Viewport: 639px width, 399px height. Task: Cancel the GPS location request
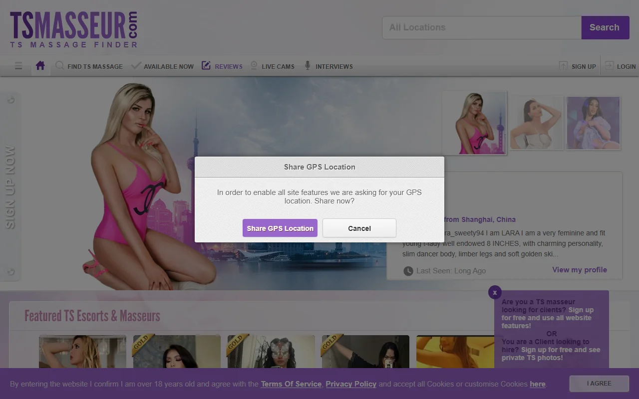[359, 228]
